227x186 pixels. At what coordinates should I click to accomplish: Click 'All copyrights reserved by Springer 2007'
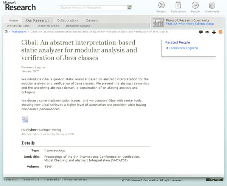(x=48, y=134)
